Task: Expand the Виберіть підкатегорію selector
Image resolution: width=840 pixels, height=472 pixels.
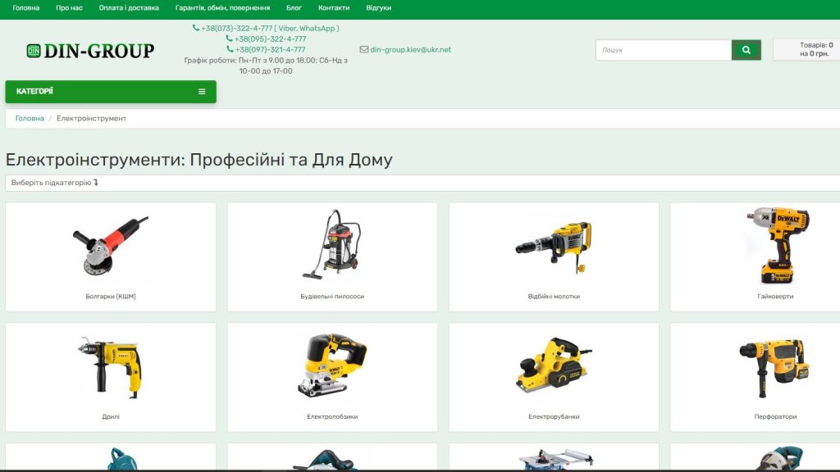Action: (55, 183)
